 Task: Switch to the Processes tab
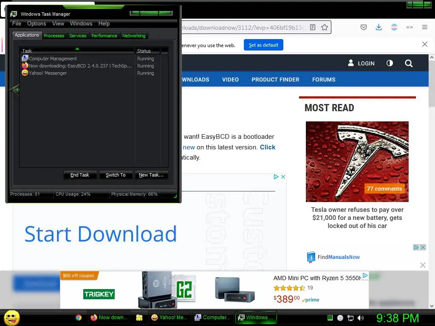(x=54, y=36)
